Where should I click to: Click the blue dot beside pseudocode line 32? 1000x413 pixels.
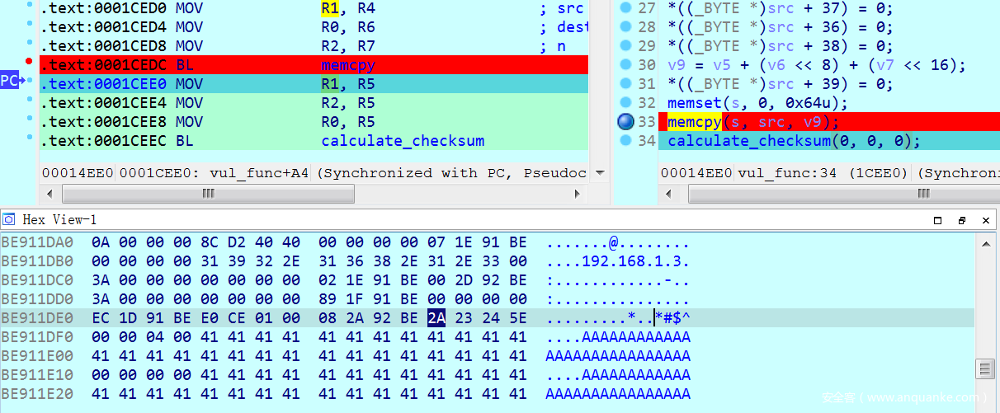point(625,103)
